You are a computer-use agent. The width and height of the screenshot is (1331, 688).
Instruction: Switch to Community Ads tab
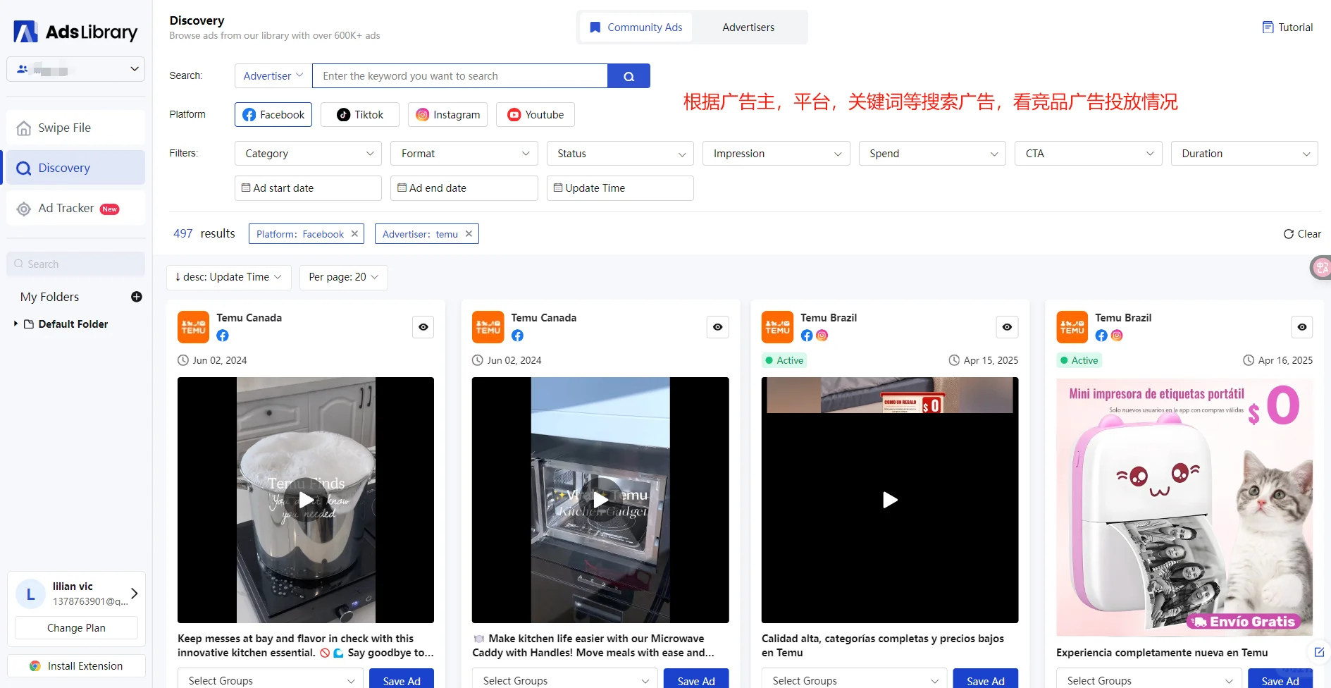(x=636, y=27)
